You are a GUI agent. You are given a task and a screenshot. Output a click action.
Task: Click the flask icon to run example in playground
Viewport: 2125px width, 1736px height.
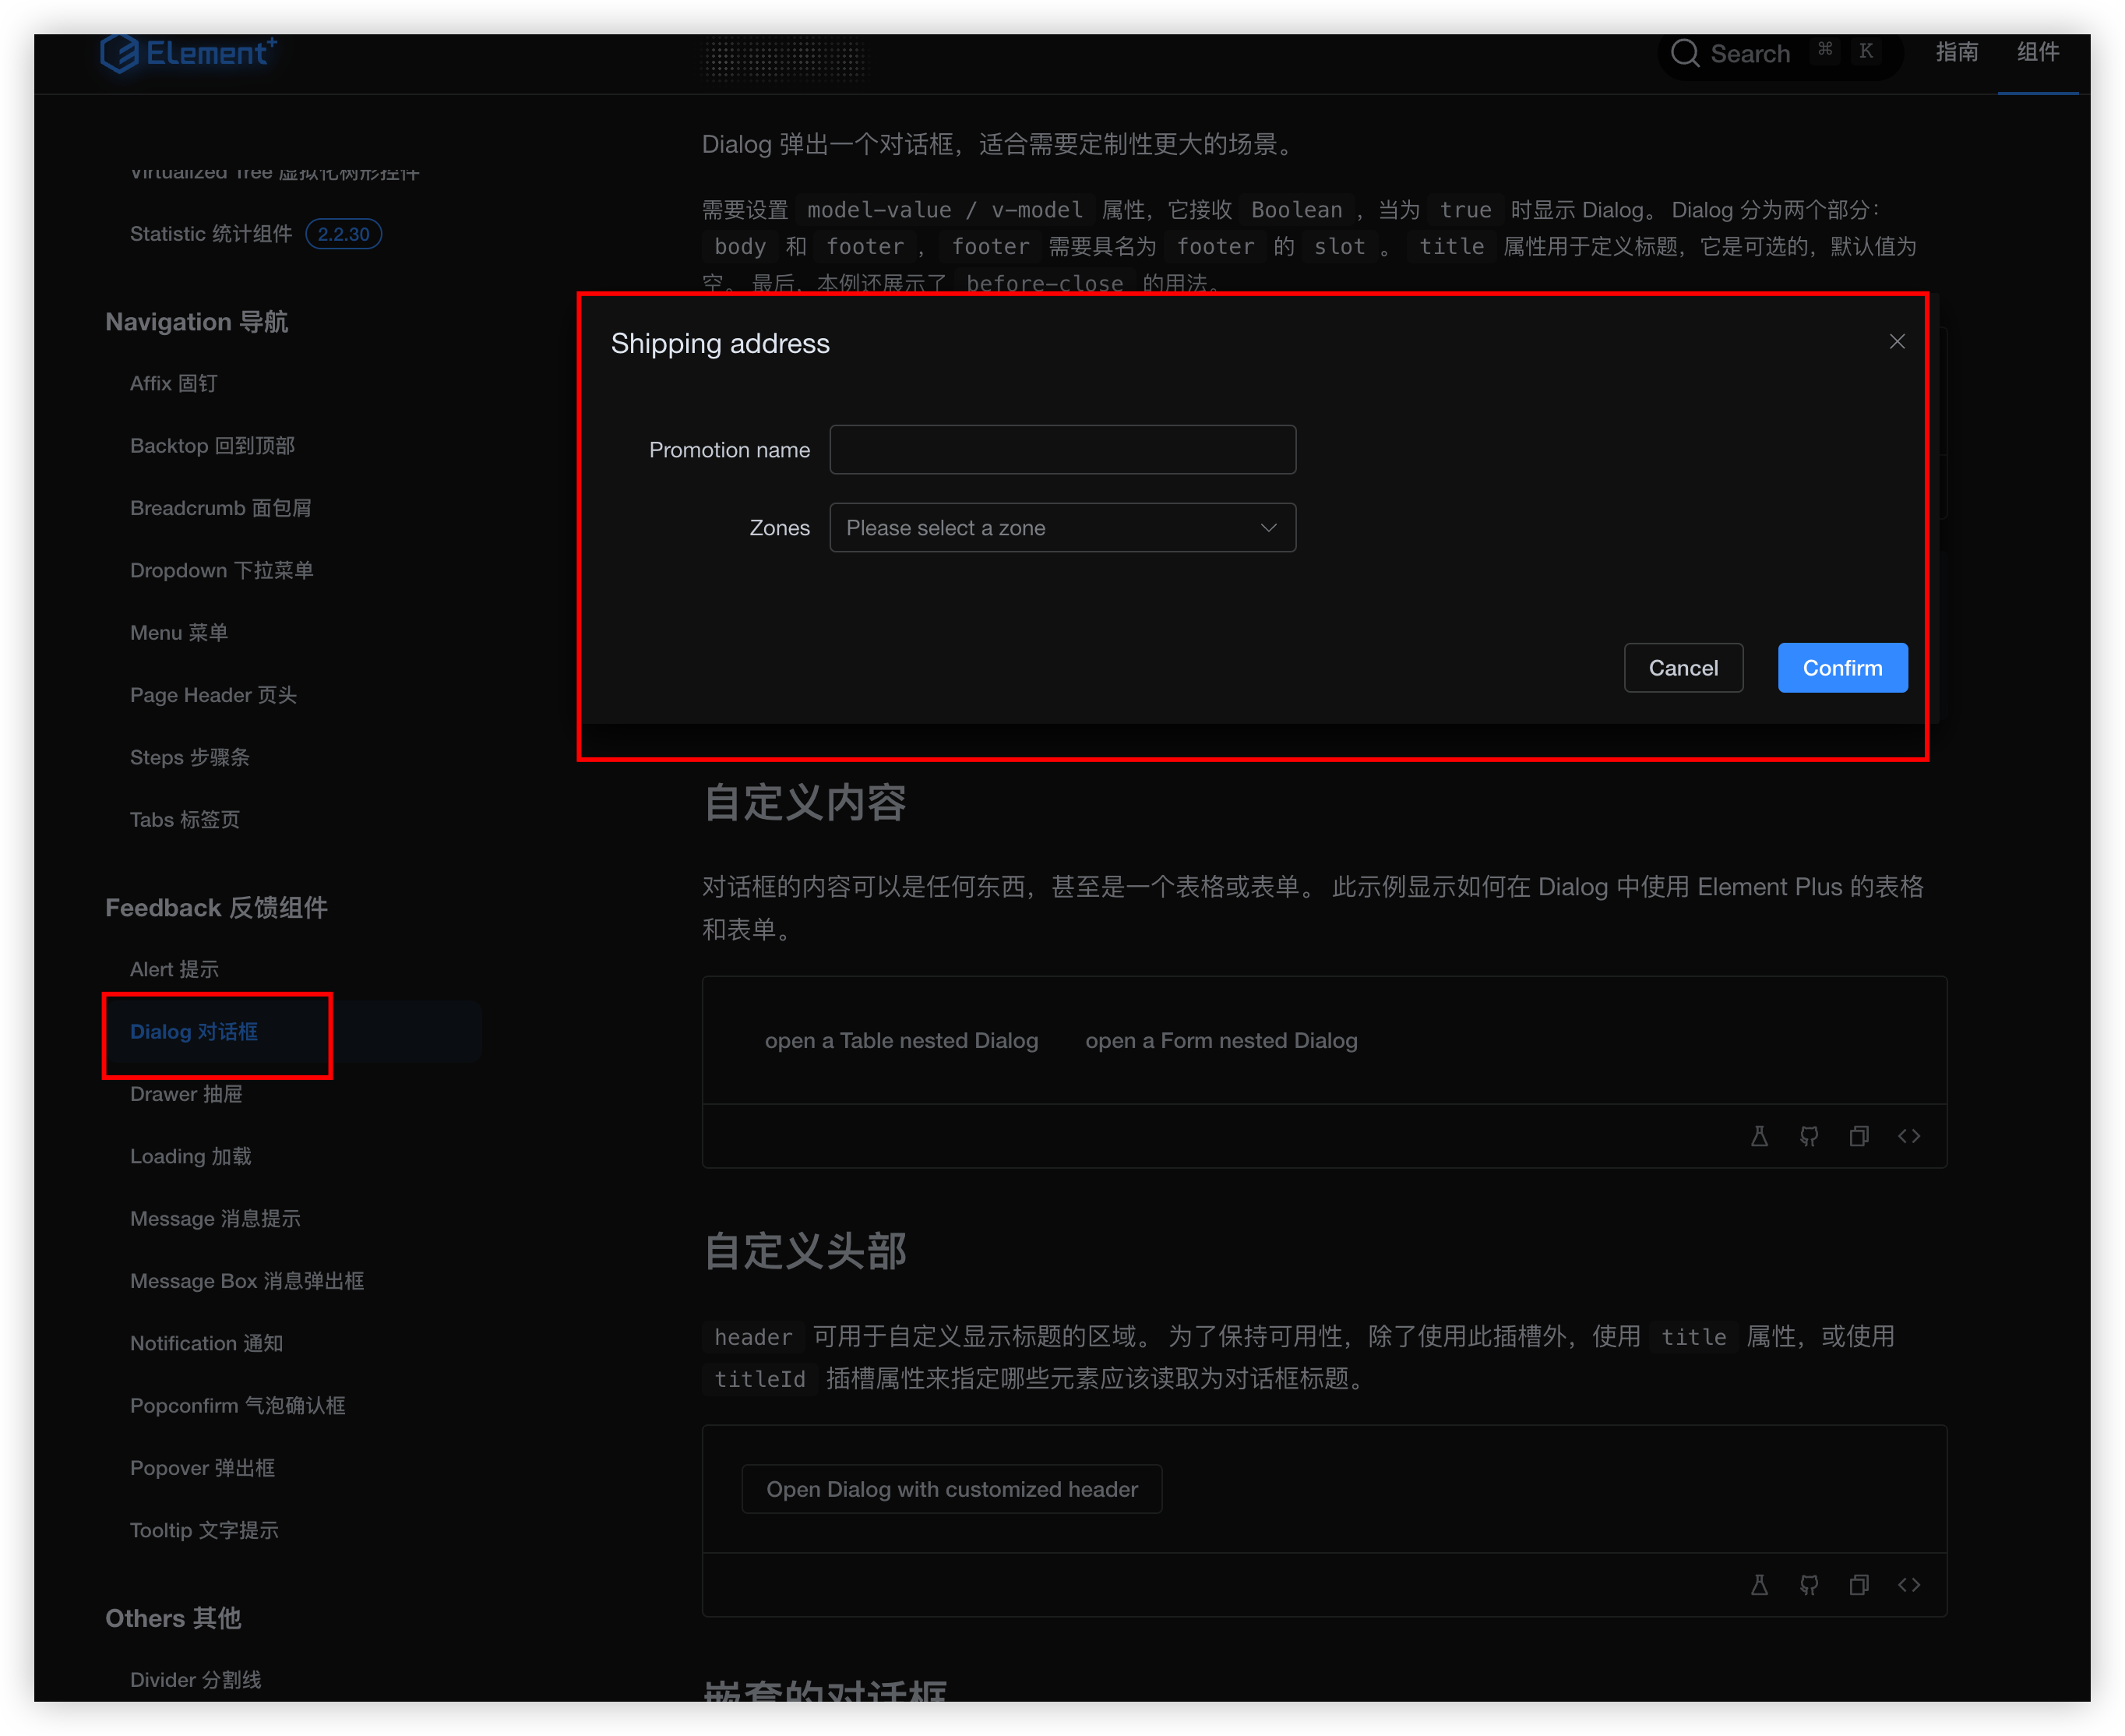tap(1759, 1136)
